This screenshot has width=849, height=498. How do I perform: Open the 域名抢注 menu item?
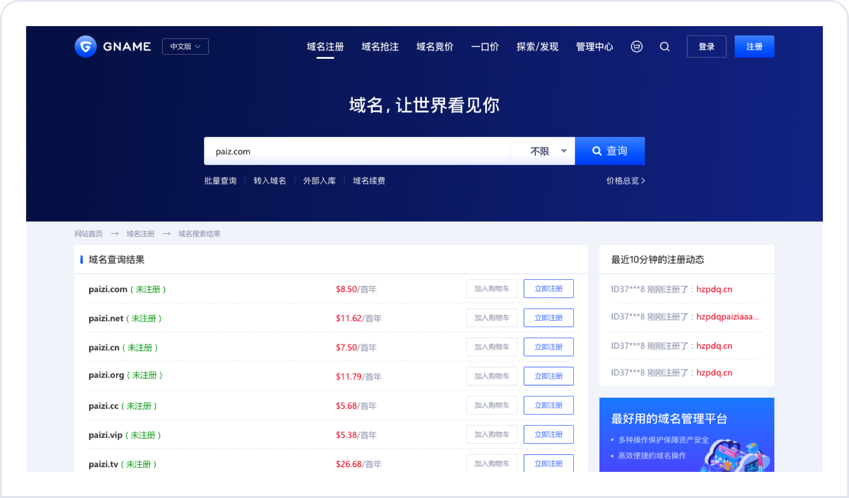tap(380, 47)
